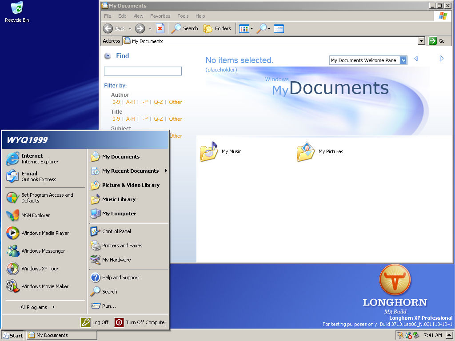The width and height of the screenshot is (455, 341).
Task: Click the Log Off button
Action: (x=95, y=322)
